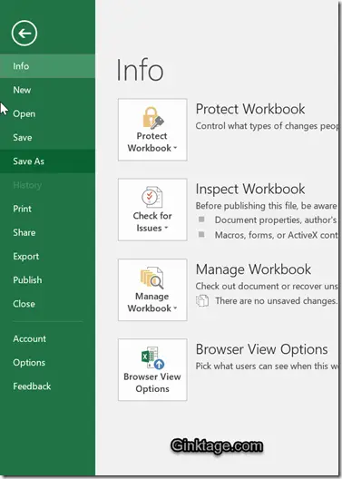This screenshot has height=479, width=342.
Task: Open the Account page
Action: coord(47,338)
